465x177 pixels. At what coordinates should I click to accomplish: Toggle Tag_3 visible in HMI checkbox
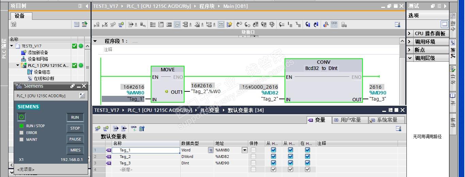307,163
